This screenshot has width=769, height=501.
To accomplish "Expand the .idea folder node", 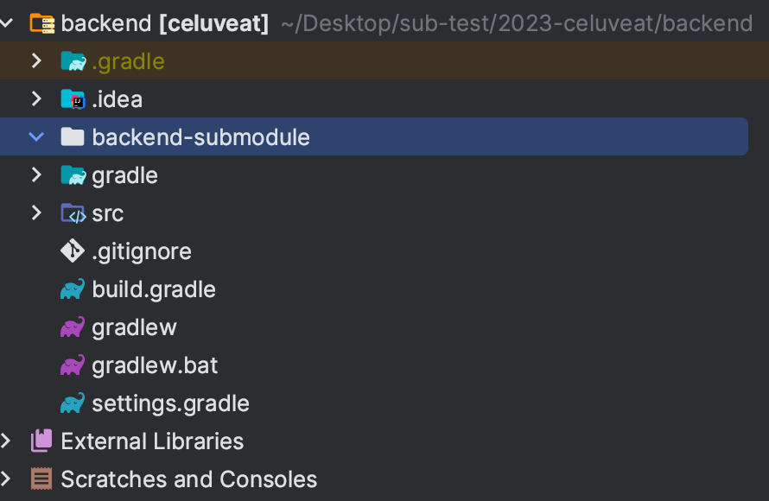I will pyautogui.click(x=35, y=98).
